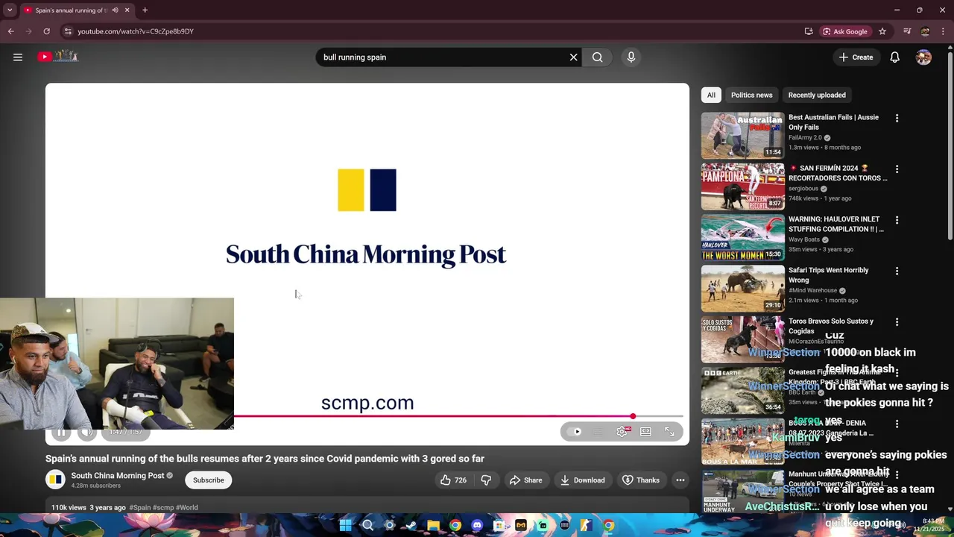Install app icon in address bar
The image size is (954, 537).
point(809,31)
